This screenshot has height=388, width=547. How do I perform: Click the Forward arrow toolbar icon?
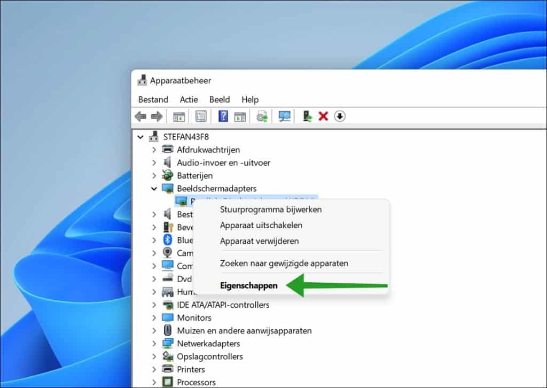157,116
